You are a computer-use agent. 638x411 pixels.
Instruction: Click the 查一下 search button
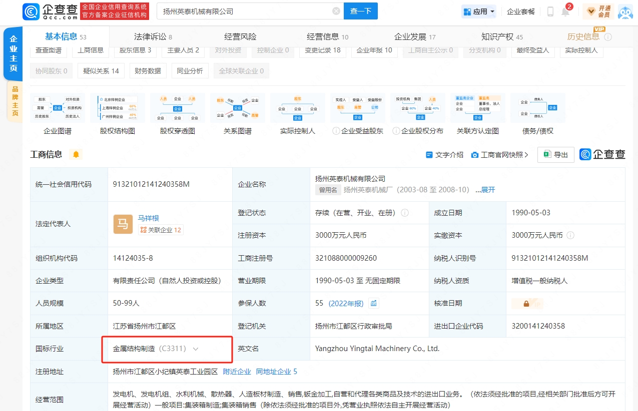click(x=361, y=11)
